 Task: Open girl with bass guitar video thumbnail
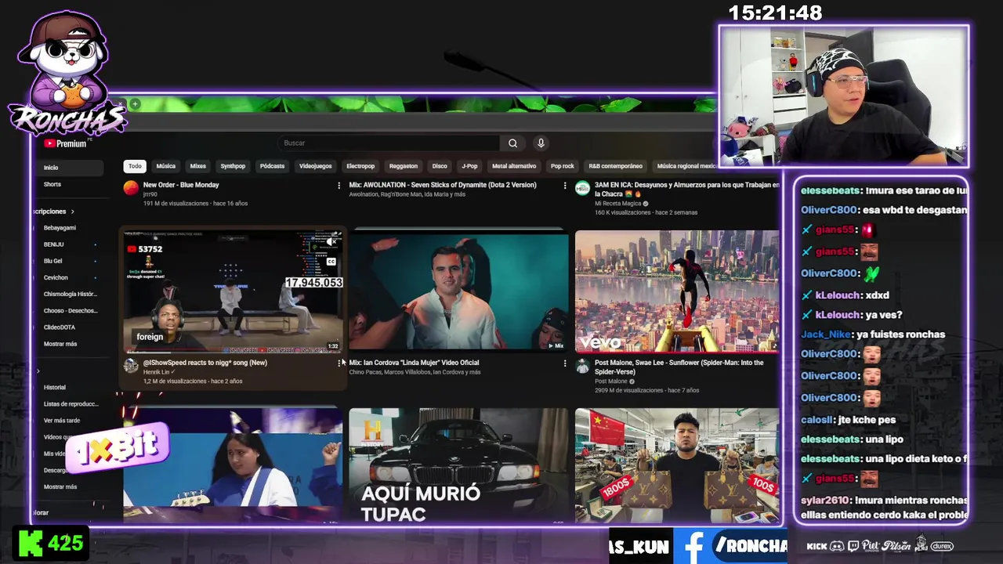(x=233, y=465)
